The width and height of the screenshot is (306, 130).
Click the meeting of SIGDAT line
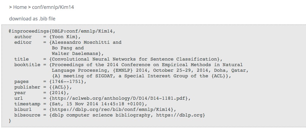141,76
